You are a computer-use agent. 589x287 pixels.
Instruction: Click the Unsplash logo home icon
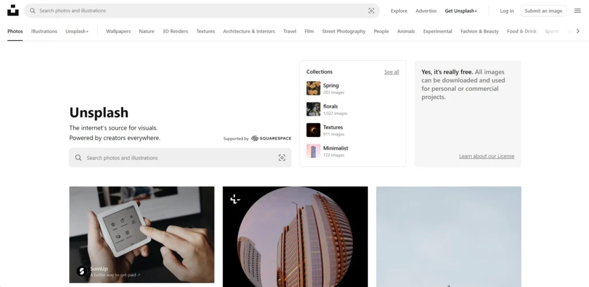13,10
